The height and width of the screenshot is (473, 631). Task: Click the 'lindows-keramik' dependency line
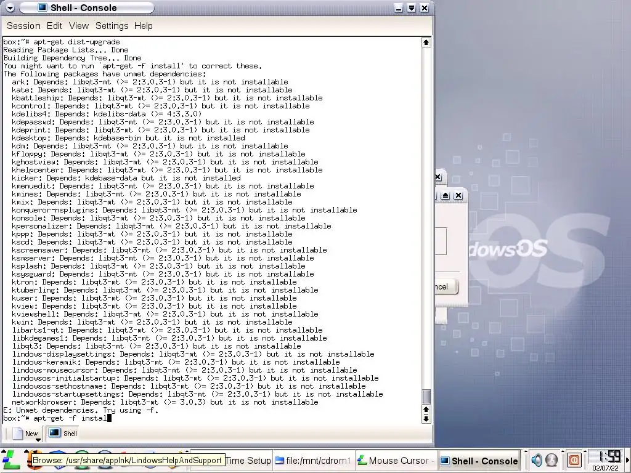click(176, 362)
